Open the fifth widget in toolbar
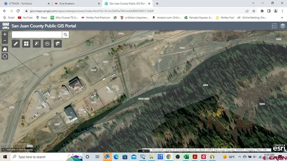Viewport: 287px width, 161px height. click(x=58, y=44)
